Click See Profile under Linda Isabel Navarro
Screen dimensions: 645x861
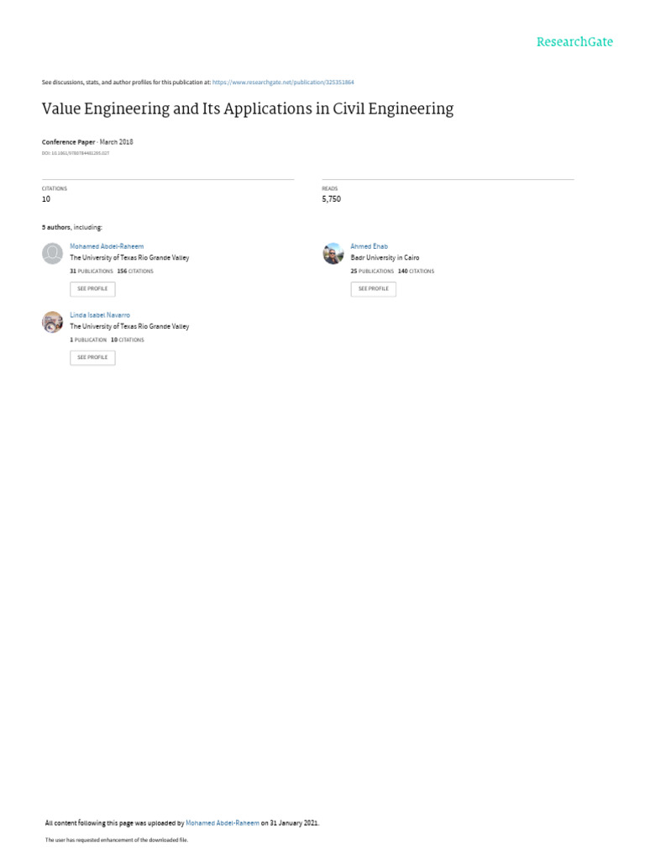[x=92, y=357]
